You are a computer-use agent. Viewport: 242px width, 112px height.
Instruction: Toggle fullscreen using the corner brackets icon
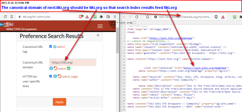point(113,24)
